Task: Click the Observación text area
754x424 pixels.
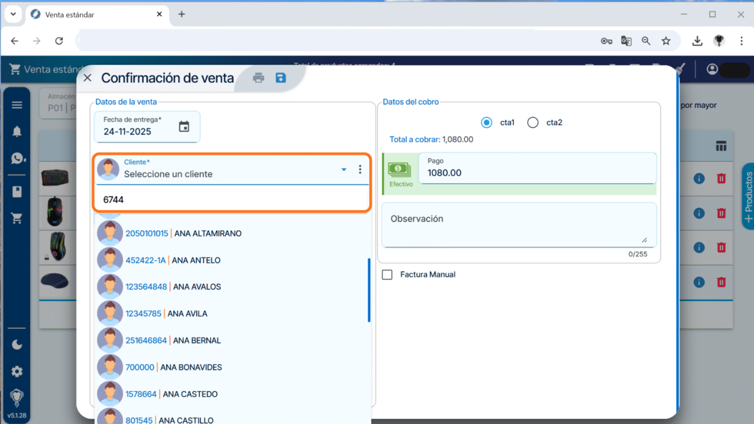Action: 519,225
